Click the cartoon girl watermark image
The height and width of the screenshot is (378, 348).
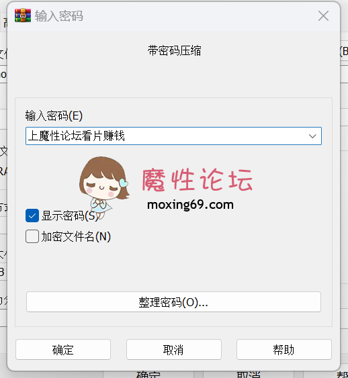pyautogui.click(x=103, y=185)
